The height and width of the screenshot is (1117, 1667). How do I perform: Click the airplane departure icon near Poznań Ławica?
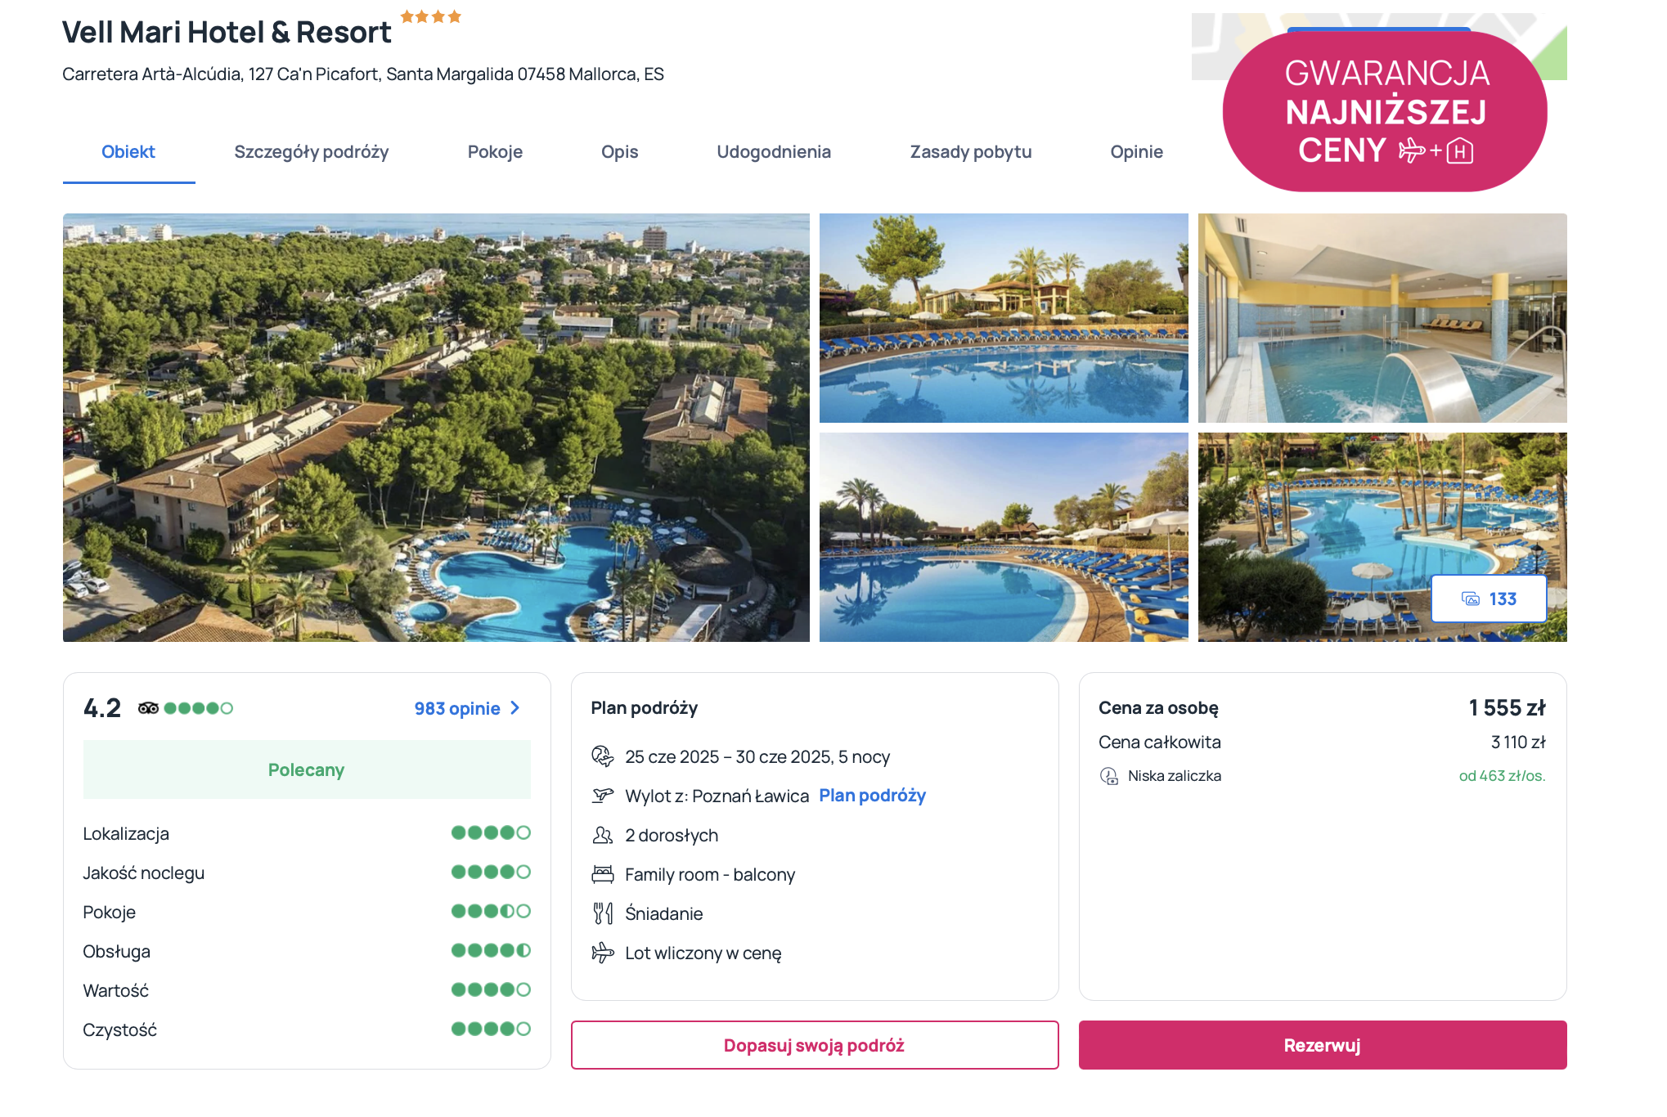coord(603,795)
